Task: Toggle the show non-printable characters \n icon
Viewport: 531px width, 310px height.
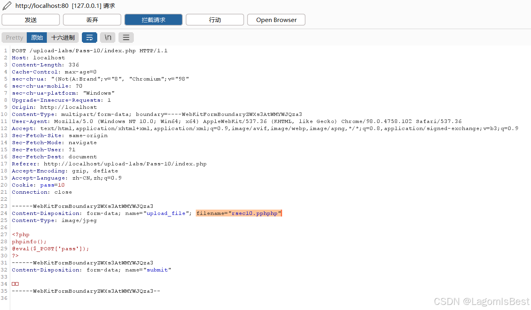Action: coord(108,37)
